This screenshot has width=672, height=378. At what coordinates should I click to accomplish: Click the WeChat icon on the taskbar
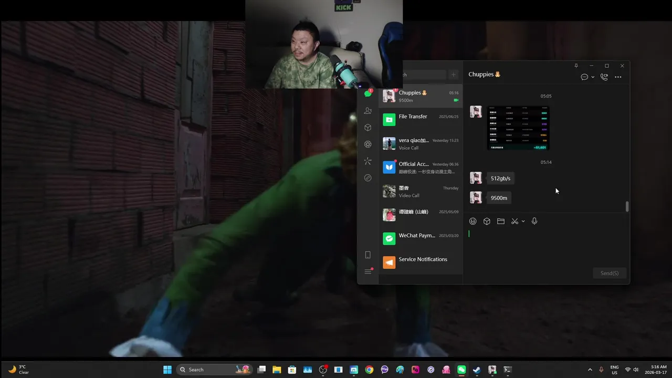coord(461,370)
